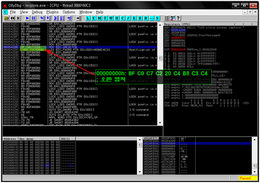This screenshot has width=260, height=183.
Task: Click the 'Modification of' comment text
Action: [x=142, y=50]
